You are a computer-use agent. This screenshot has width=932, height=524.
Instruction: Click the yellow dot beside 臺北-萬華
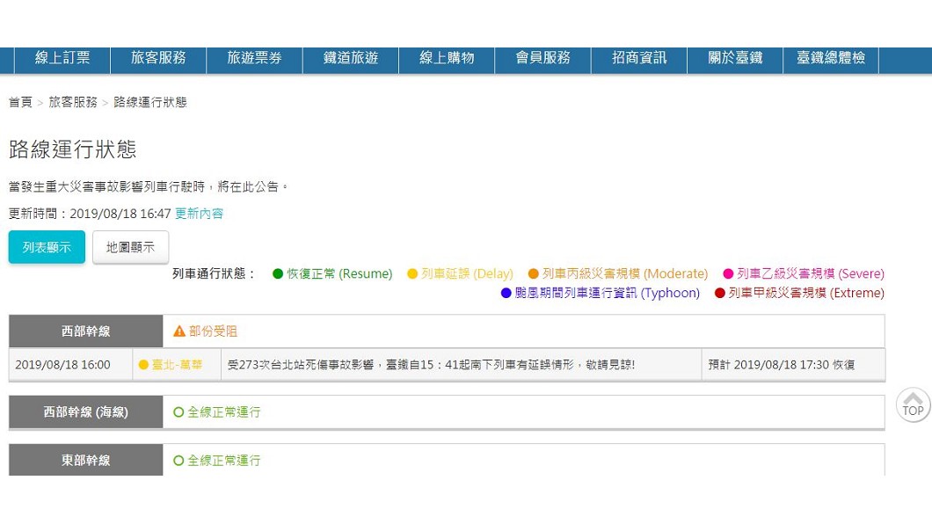click(x=143, y=365)
